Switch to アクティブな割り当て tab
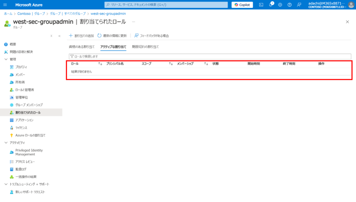This screenshot has width=356, height=202. pyautogui.click(x=113, y=47)
